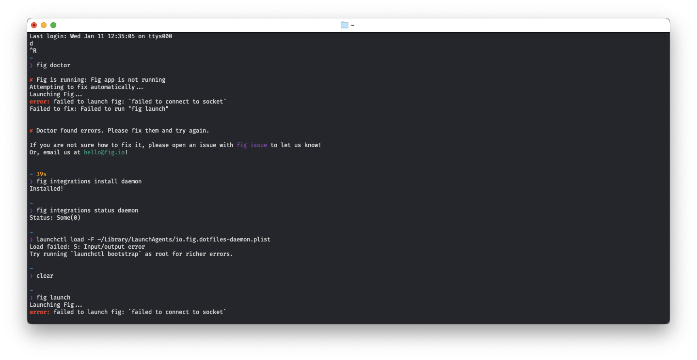Click the "Installed!" output line
Screen dimensions: 697x360
47,189
